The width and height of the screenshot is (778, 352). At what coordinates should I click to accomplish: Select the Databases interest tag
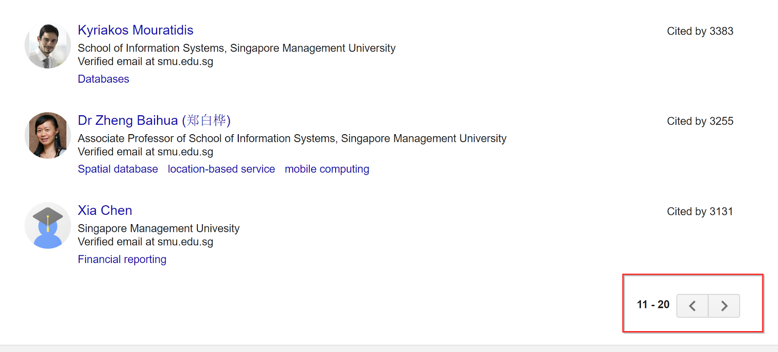click(x=104, y=79)
